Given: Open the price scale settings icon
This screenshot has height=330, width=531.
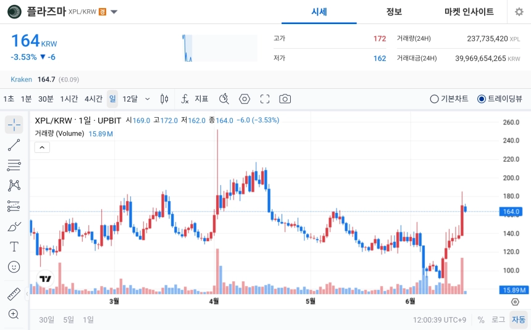Looking at the screenshot, I should click(515, 302).
